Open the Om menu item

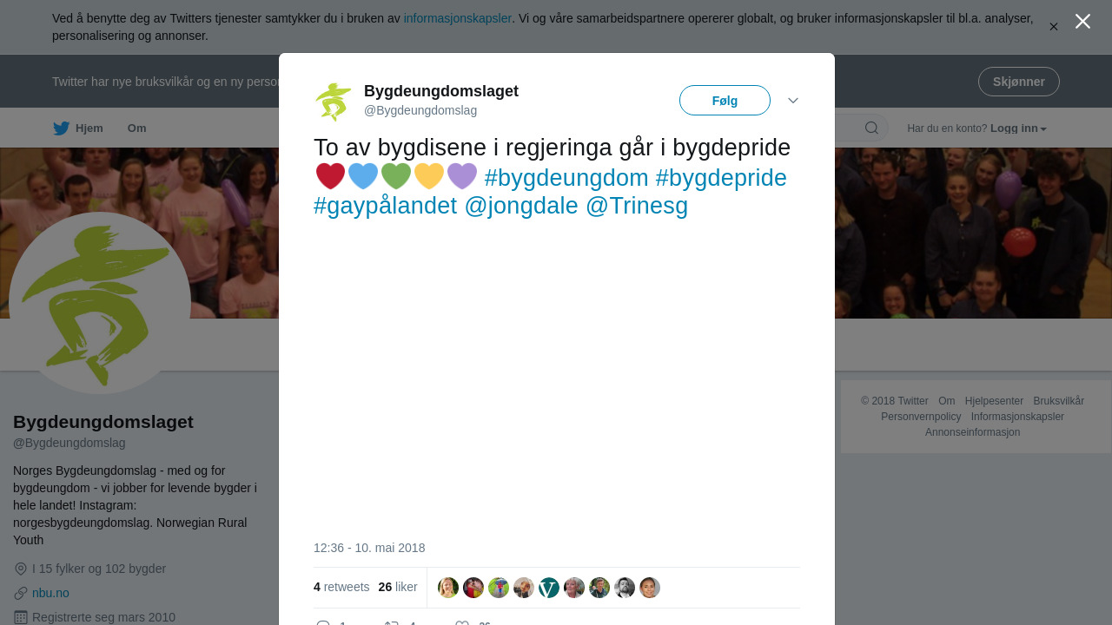pyautogui.click(x=136, y=128)
